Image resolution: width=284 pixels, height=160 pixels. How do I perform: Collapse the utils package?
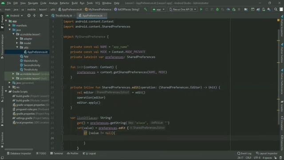pyautogui.click(x=17, y=48)
